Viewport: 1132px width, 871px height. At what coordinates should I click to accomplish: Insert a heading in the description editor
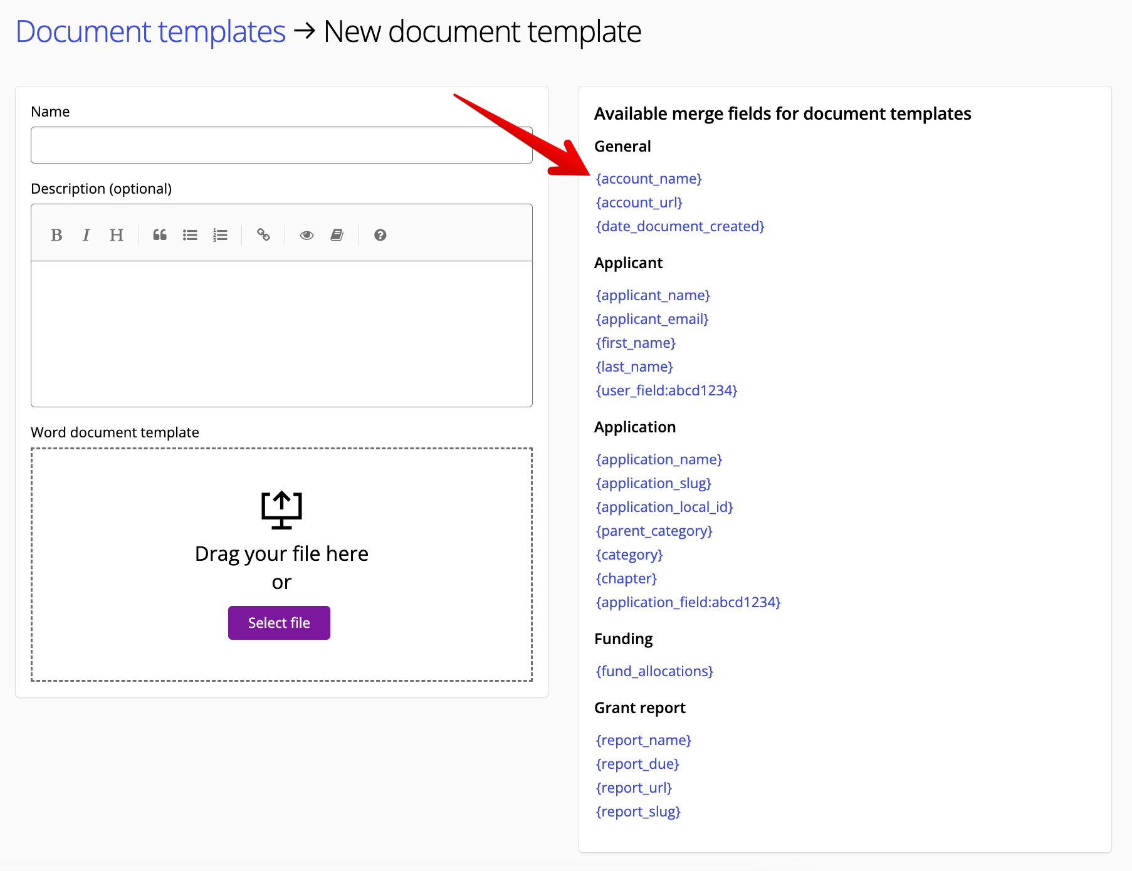pos(116,234)
